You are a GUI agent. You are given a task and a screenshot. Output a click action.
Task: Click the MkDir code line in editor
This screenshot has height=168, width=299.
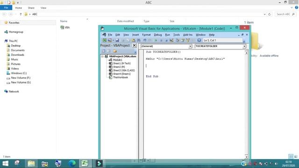(x=185, y=59)
